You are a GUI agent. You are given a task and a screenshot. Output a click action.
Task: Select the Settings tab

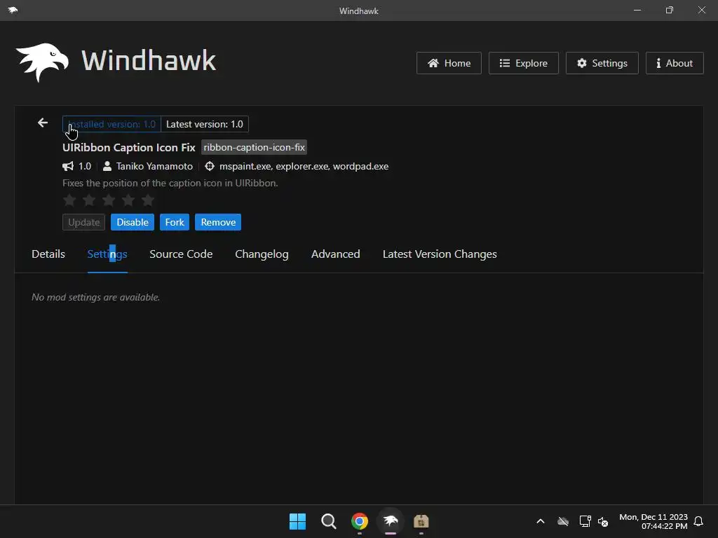(107, 254)
